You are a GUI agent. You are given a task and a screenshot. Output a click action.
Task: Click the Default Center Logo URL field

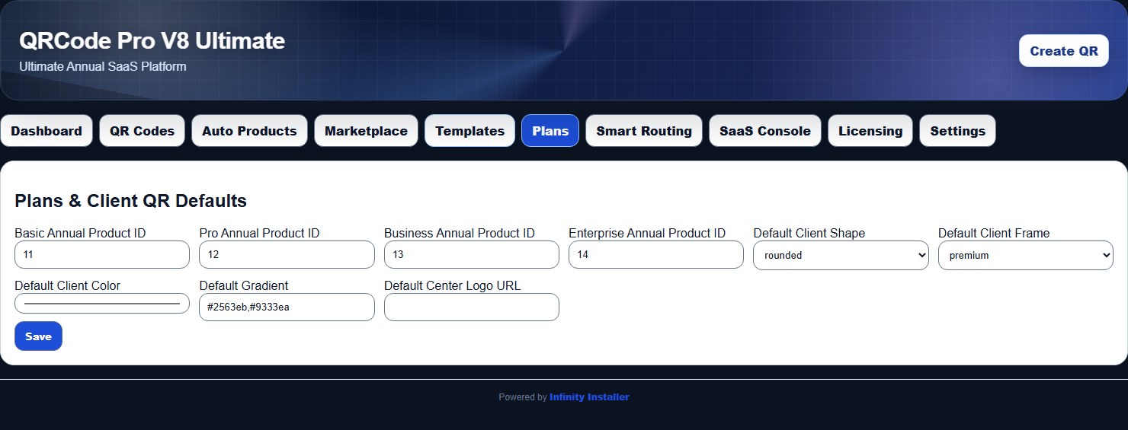(472, 307)
